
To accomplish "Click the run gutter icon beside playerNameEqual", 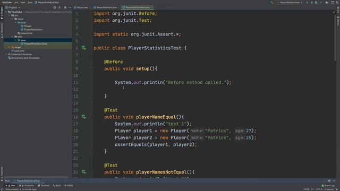I will (x=84, y=117).
